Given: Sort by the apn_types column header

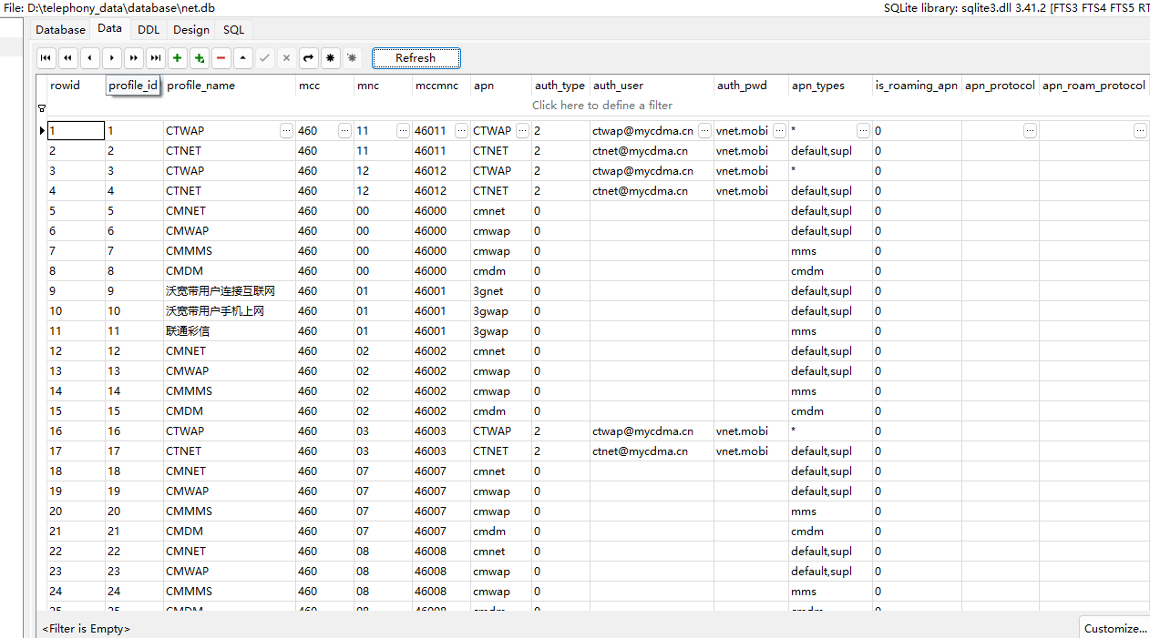Looking at the screenshot, I should point(830,86).
